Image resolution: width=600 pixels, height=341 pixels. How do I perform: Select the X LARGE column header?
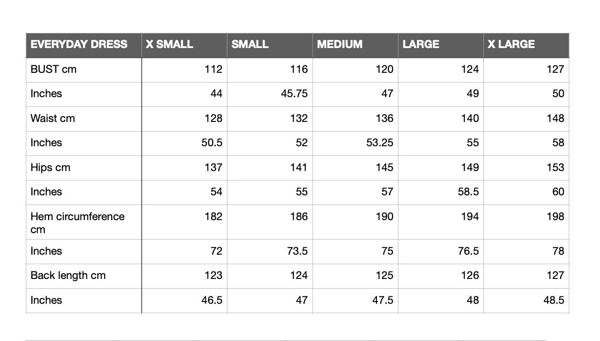pos(527,45)
